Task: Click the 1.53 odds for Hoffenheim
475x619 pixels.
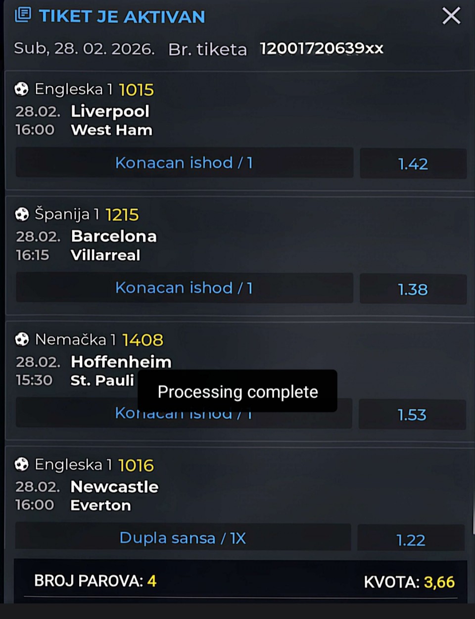Action: 412,415
